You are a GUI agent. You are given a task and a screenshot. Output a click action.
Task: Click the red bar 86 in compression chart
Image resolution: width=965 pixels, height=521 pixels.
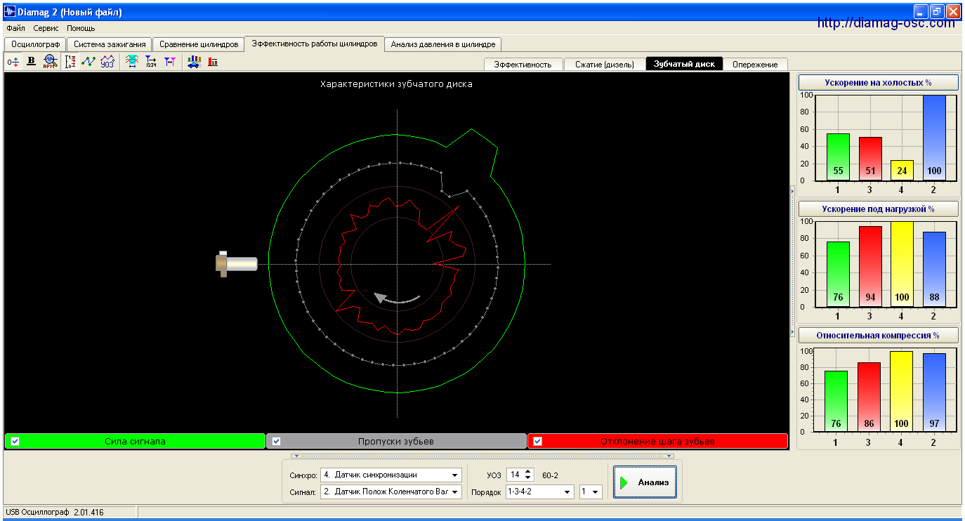[x=869, y=397]
